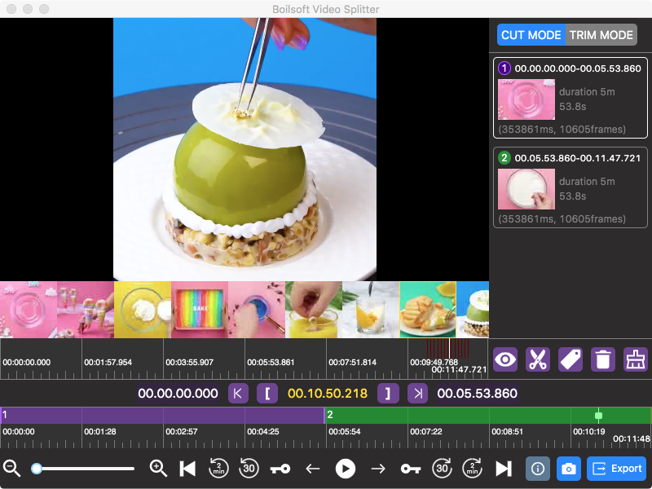Click the yellow bowl filmstrip thumbnail

click(143, 310)
